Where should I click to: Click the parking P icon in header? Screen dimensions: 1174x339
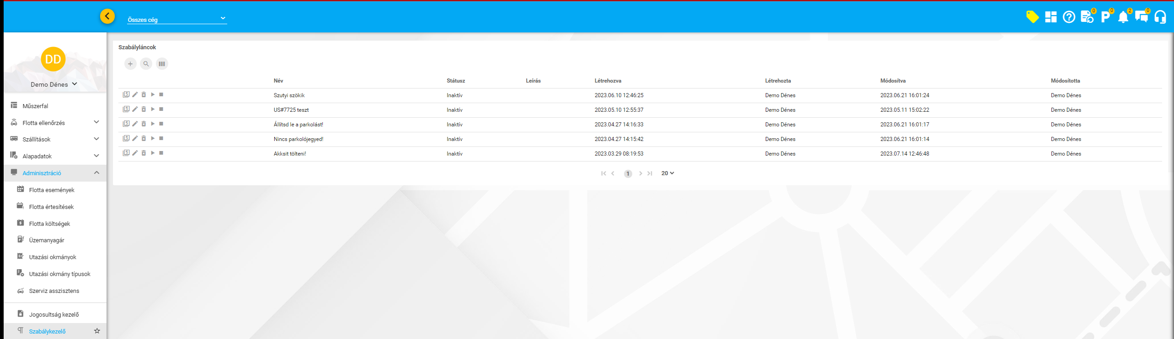1105,17
